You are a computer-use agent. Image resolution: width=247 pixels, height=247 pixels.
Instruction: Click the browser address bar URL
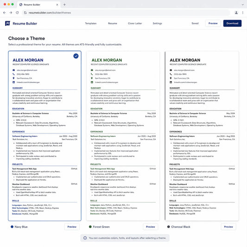(x=50, y=13)
